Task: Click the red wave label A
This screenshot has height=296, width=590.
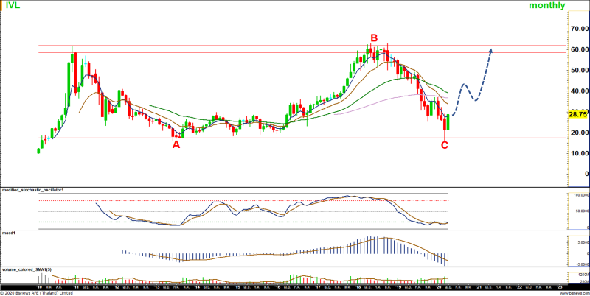Action: pyautogui.click(x=176, y=145)
